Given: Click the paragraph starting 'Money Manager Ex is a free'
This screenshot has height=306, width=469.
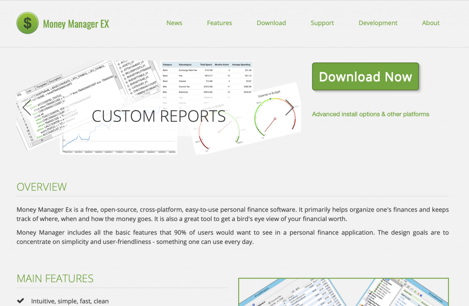Looking at the screenshot, I should click(x=233, y=214).
